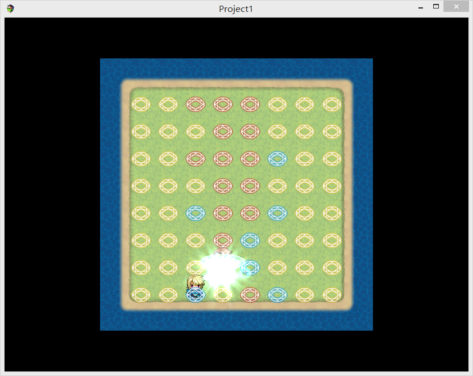
Task: Select the yellow circle in the bottom-right grid corner
Action: pyautogui.click(x=332, y=295)
